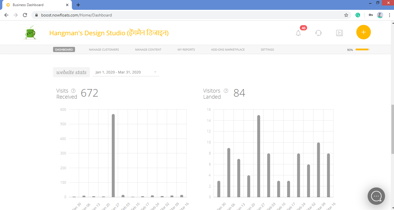Open the chat widget bubble
Image resolution: width=394 pixels, height=210 pixels.
point(376,196)
